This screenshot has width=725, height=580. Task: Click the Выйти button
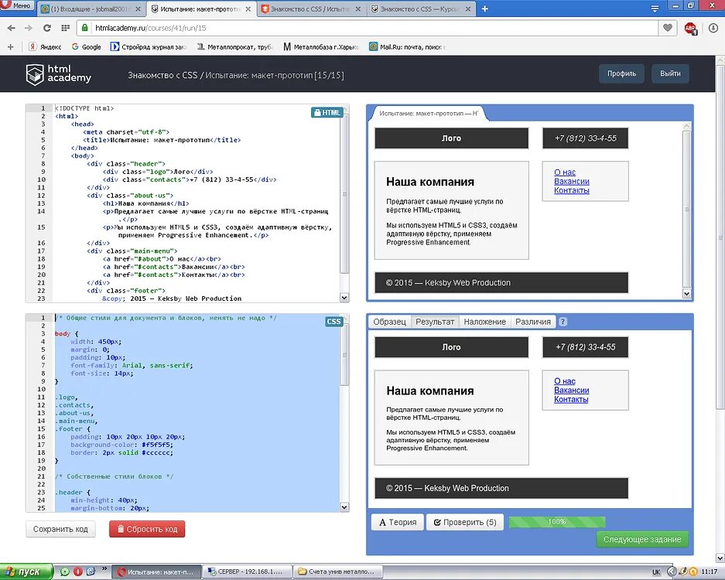point(670,73)
